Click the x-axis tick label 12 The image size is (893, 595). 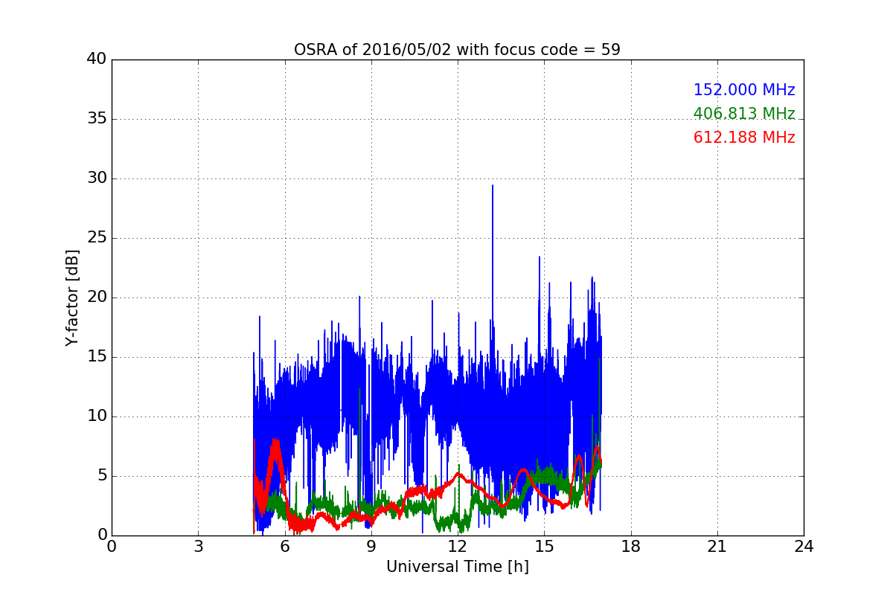coord(458,547)
